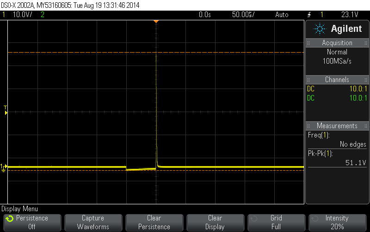Image resolution: width=370 pixels, height=232 pixels.
Task: Click the grip dots right of Measurements
Action: tap(365, 126)
